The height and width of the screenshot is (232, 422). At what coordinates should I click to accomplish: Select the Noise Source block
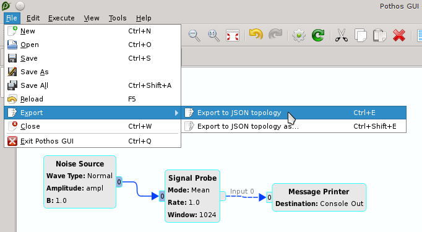80,182
